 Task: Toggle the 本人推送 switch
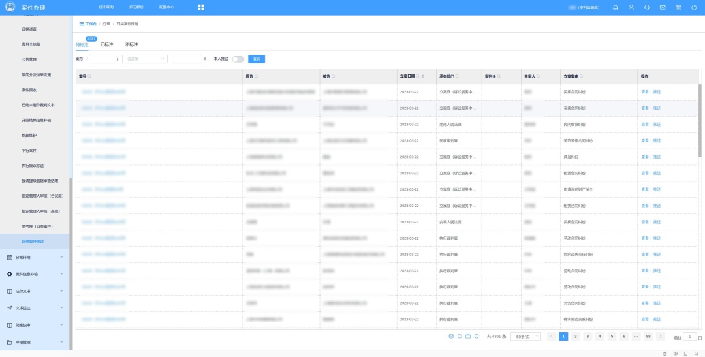click(x=238, y=59)
